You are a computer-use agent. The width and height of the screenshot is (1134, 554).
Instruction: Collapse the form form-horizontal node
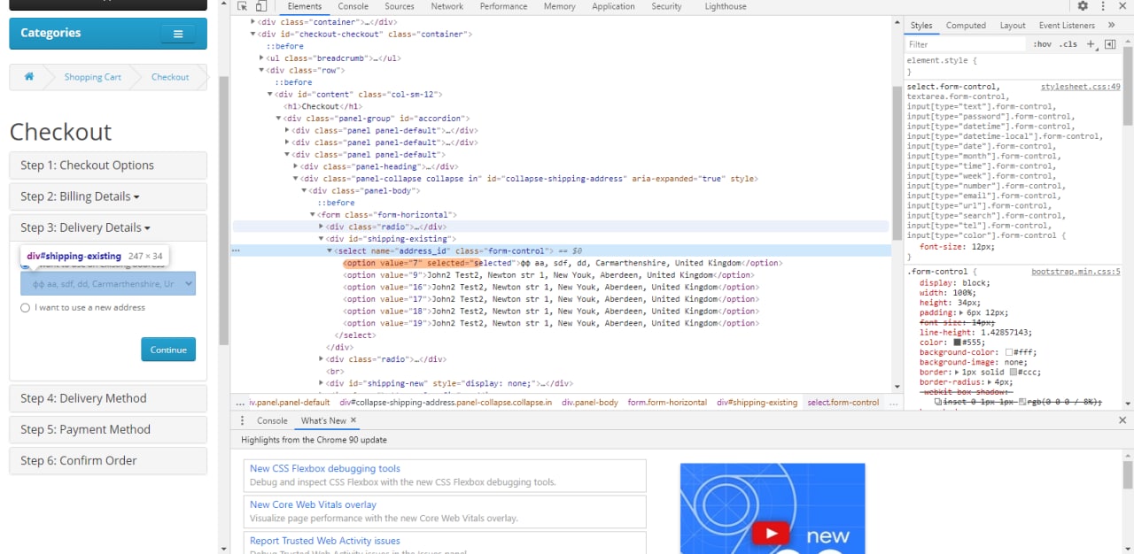[x=313, y=215]
